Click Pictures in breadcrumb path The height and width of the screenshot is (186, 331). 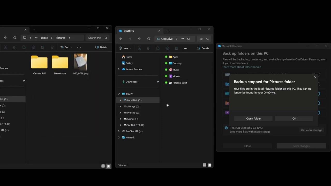point(61,38)
